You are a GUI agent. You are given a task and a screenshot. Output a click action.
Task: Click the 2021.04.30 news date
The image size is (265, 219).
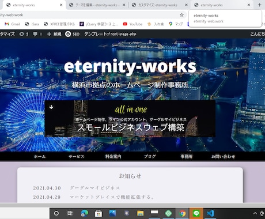47,188
